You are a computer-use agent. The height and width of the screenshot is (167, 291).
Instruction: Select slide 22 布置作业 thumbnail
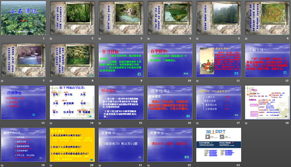(x=170, y=144)
